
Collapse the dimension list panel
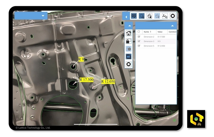tap(172, 26)
